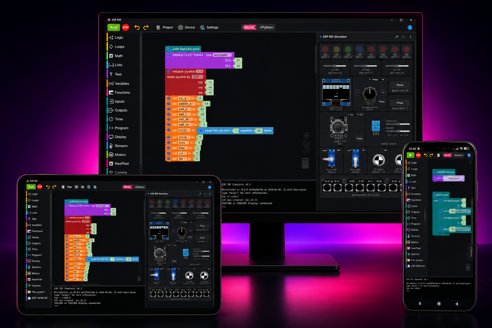Click the joystick Press button on the monitor
This screenshot has height=328, width=492.
point(359,139)
